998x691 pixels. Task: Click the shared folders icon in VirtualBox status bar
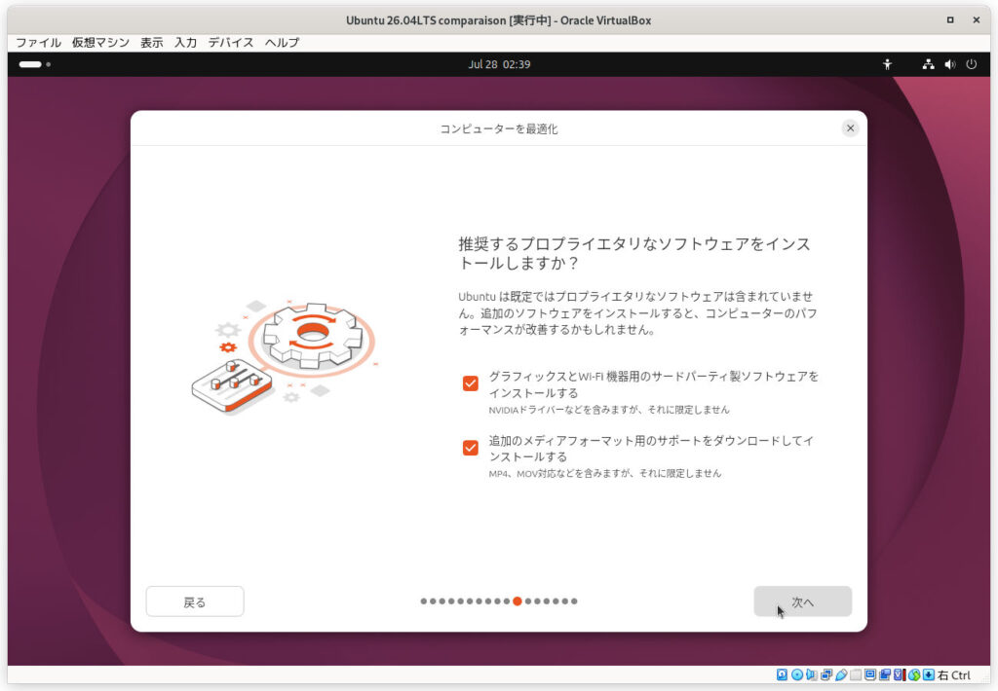click(856, 675)
